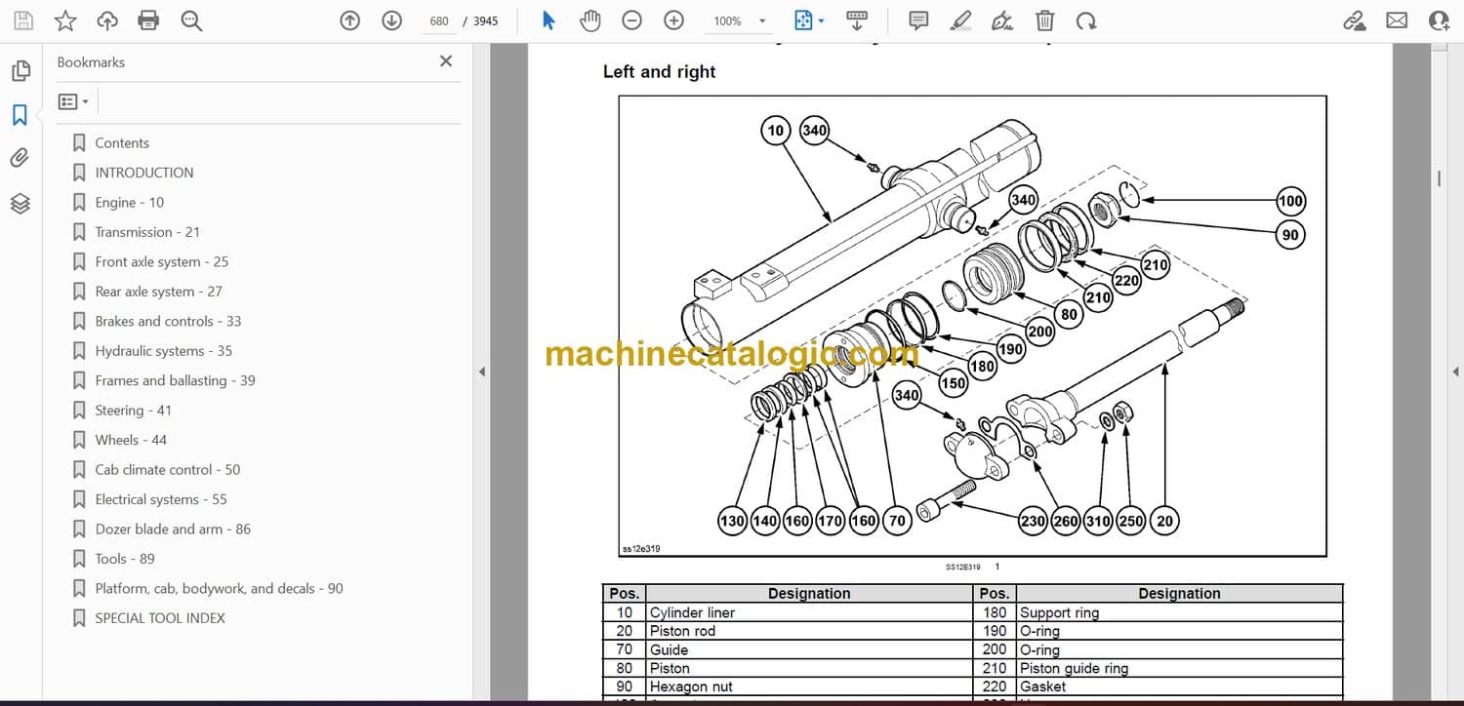Jump to Transmission - 21 bookmark
Image resolution: width=1464 pixels, height=706 pixels.
point(147,232)
